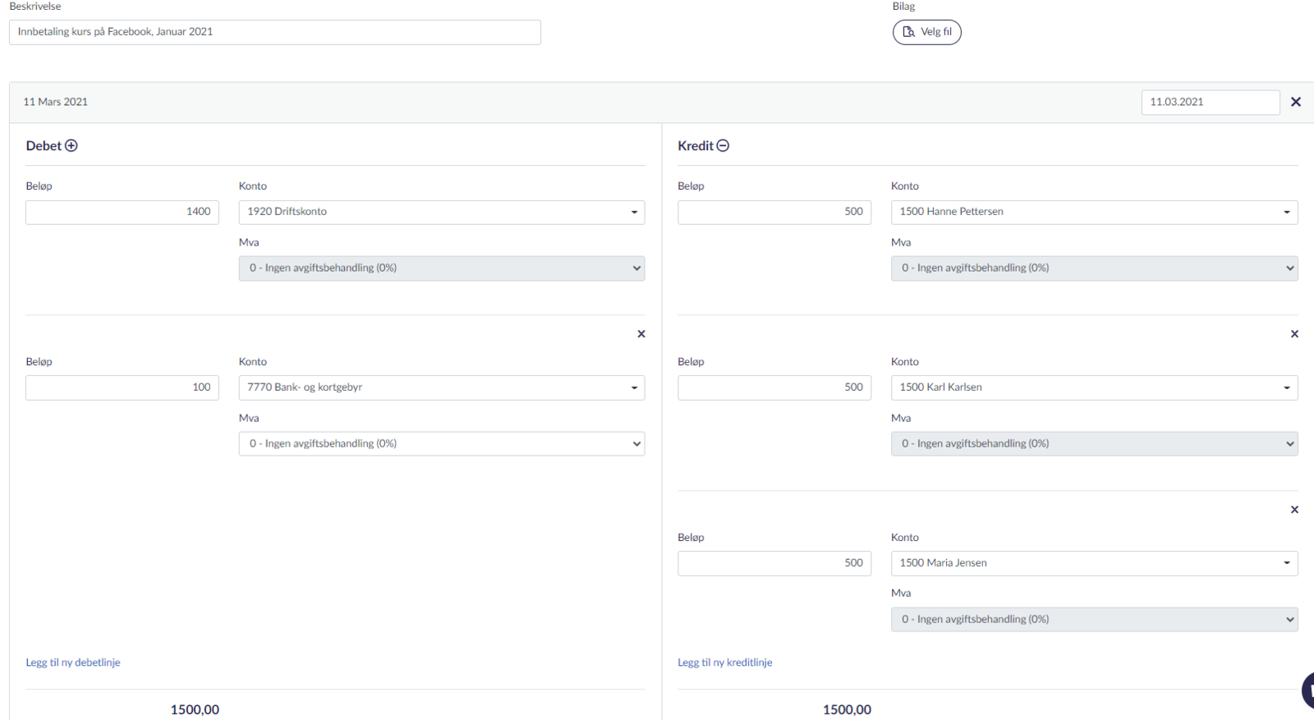Open the 7770 Bank- og kortgebyr account dropdown
The height and width of the screenshot is (720, 1314).
(x=441, y=388)
